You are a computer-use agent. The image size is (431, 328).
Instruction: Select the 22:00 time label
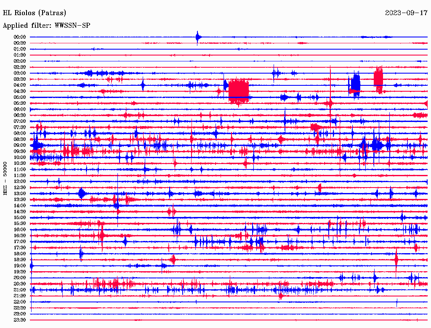pyautogui.click(x=20, y=302)
